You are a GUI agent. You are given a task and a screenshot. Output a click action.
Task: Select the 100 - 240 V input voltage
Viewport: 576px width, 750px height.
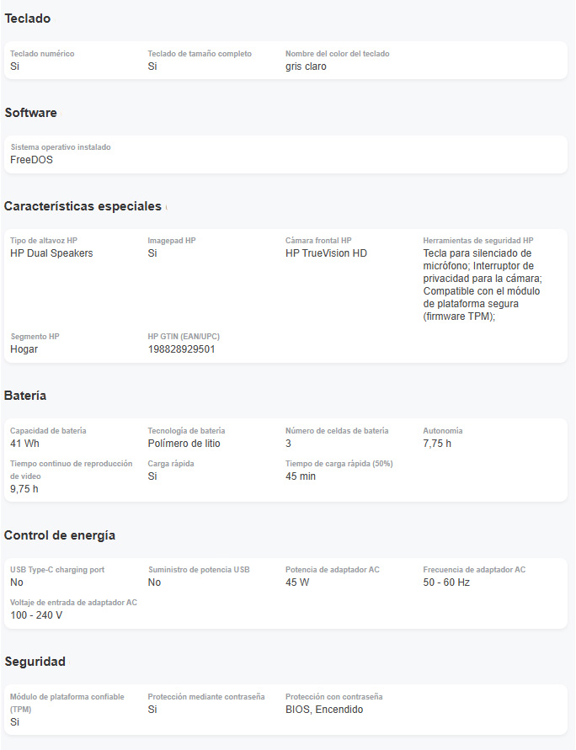click(x=36, y=615)
